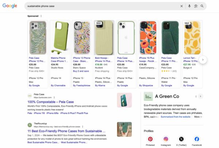Open Blanc Space floral iPhone 13 image
The image size is (219, 148).
tap(82, 38)
